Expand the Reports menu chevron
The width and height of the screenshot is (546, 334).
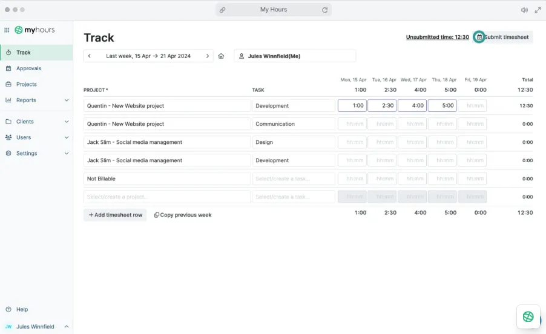67,100
